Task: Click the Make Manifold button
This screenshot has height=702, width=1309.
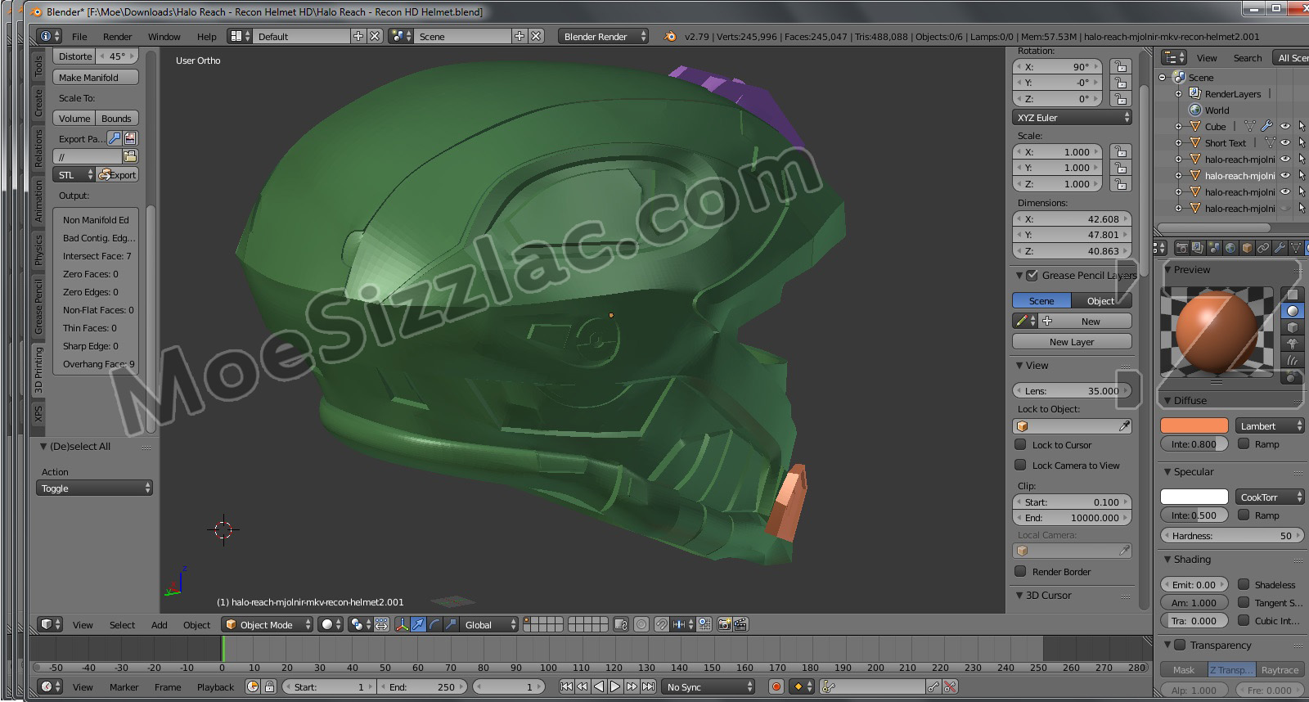Action: [96, 78]
